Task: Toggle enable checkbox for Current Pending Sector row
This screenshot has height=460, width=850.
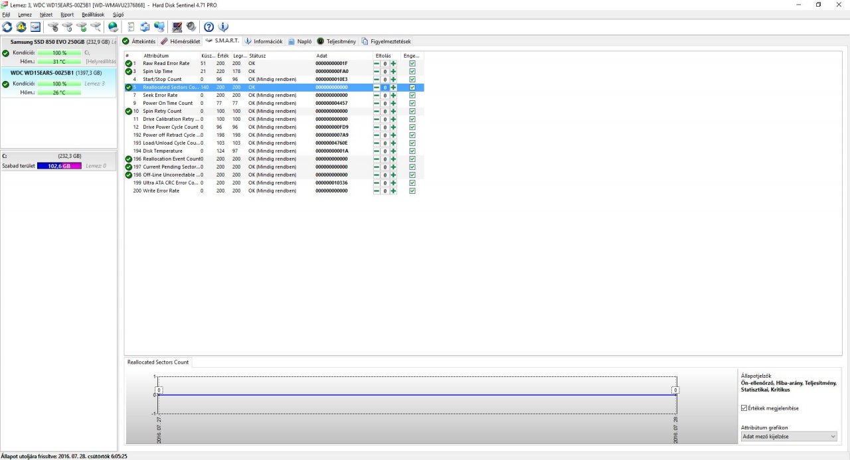Action: pos(412,167)
